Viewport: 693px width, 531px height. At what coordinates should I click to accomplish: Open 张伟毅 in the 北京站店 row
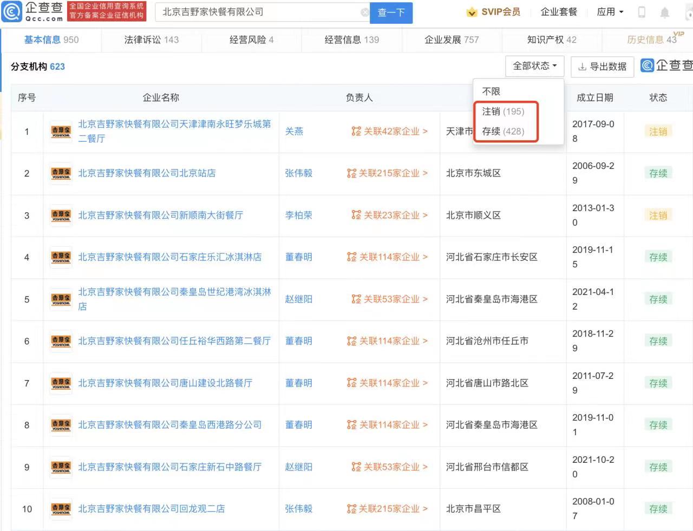[299, 173]
